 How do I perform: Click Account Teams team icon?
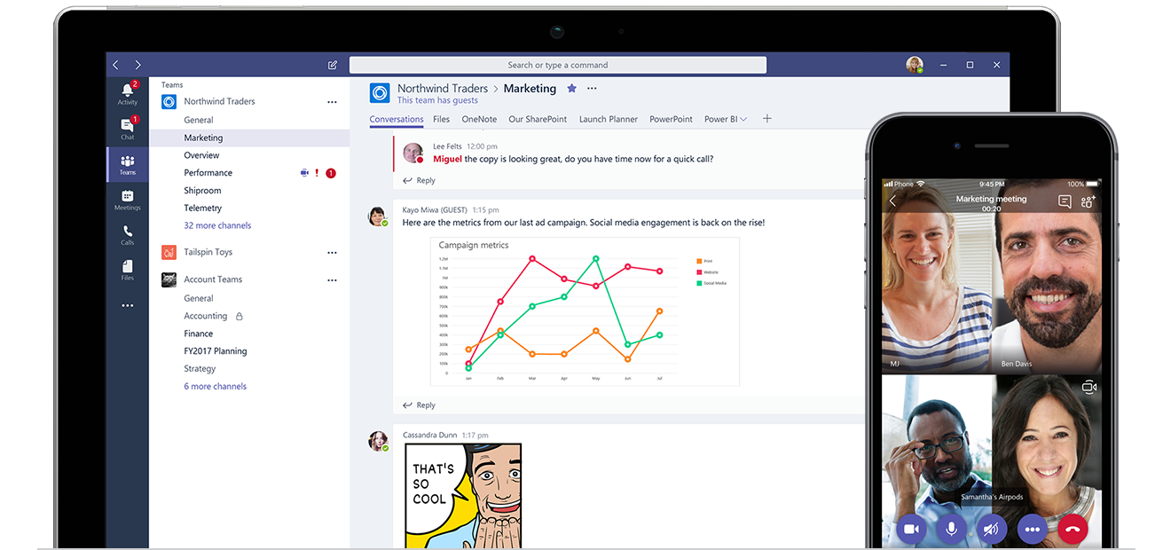tap(169, 279)
